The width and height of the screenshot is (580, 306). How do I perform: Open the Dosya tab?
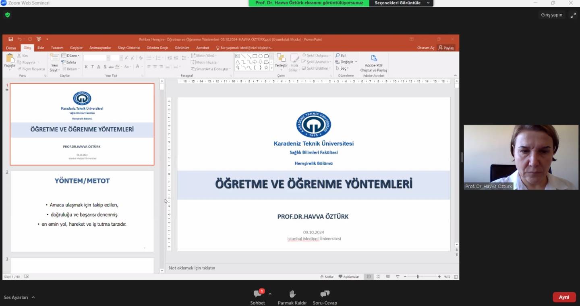pyautogui.click(x=11, y=48)
